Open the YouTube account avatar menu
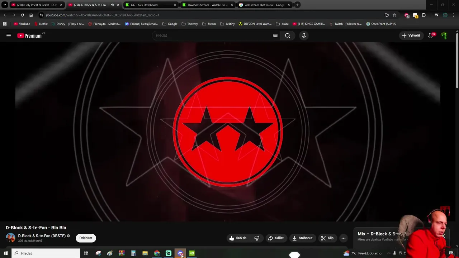Screen dimensions: 459x258 pyautogui.click(x=444, y=35)
